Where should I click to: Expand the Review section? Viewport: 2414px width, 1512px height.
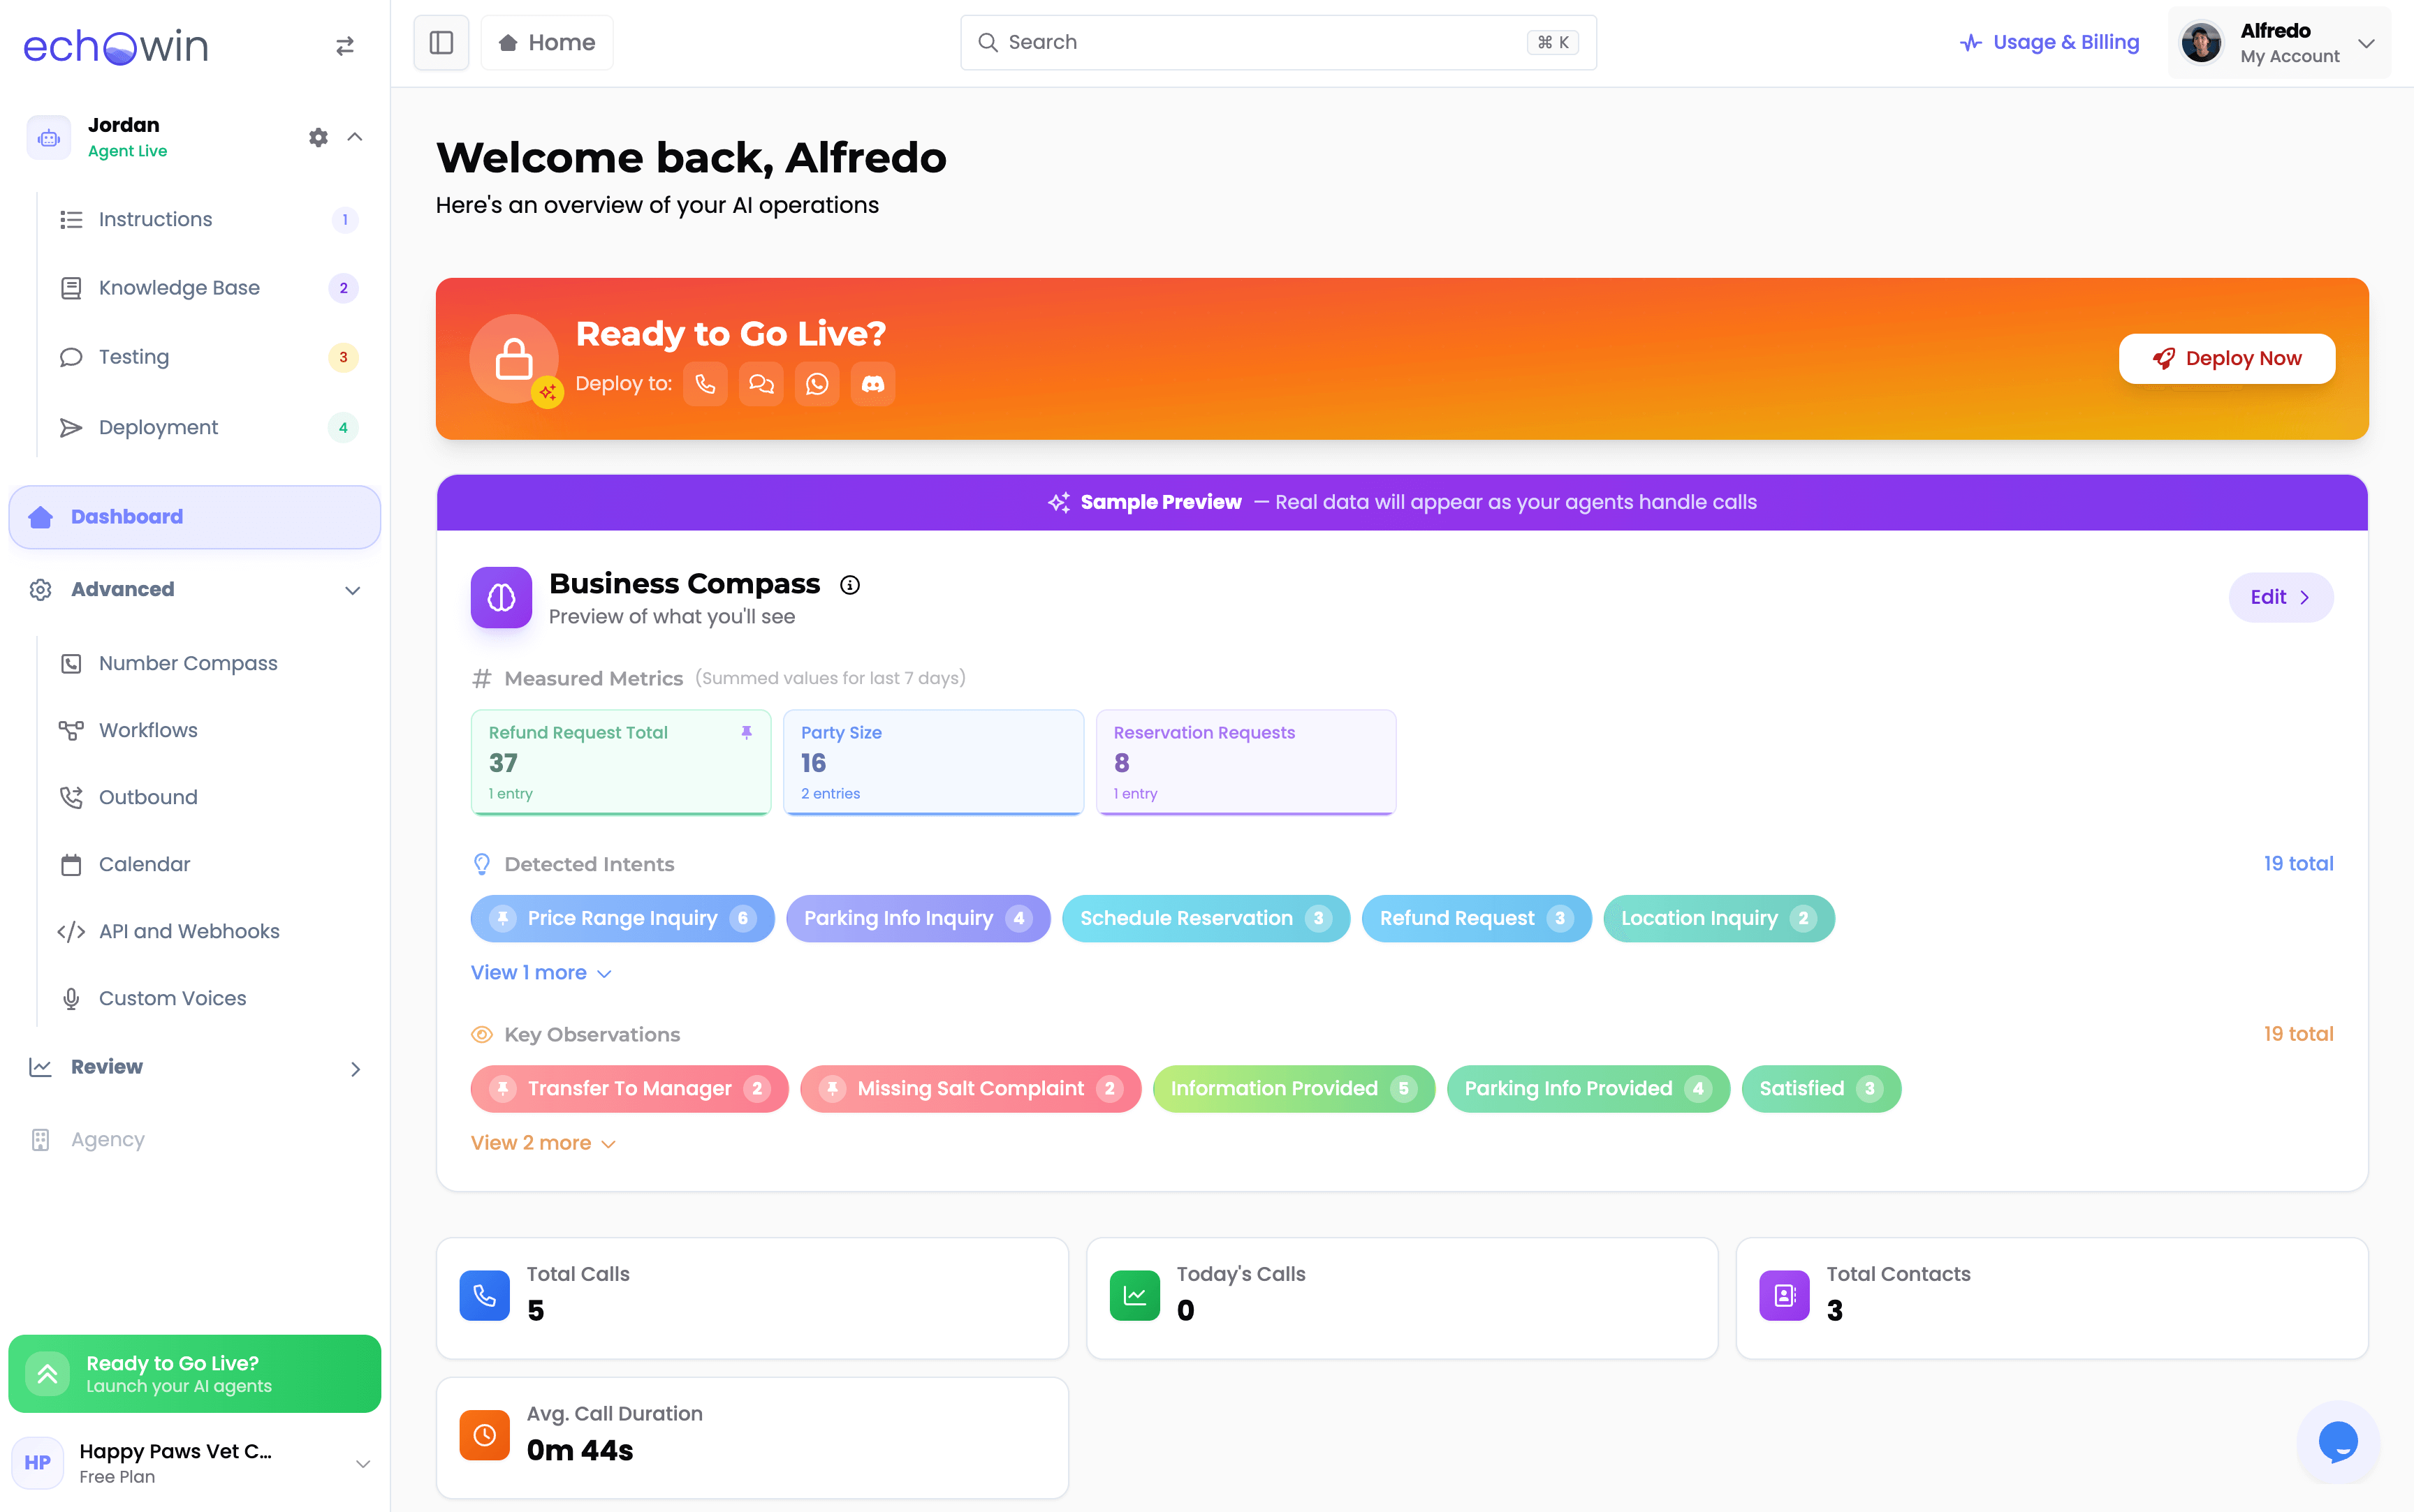coord(195,1067)
